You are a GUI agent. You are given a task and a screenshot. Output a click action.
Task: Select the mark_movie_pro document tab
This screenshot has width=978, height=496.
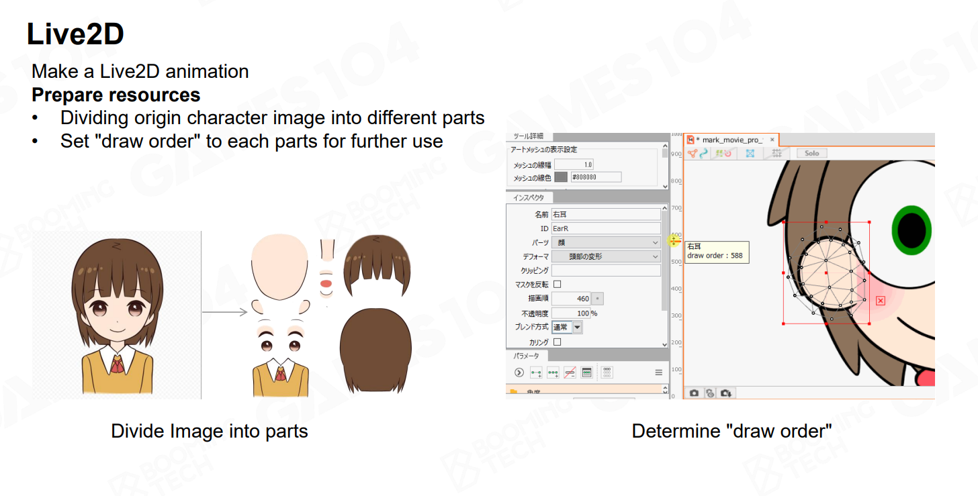pyautogui.click(x=730, y=140)
